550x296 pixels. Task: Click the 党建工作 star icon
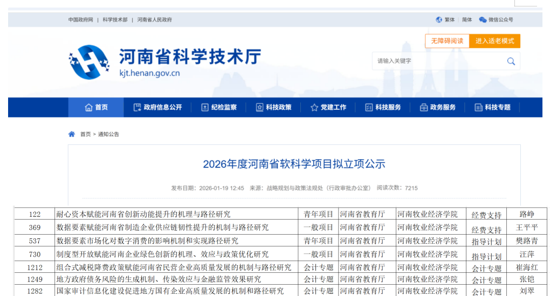coord(314,108)
